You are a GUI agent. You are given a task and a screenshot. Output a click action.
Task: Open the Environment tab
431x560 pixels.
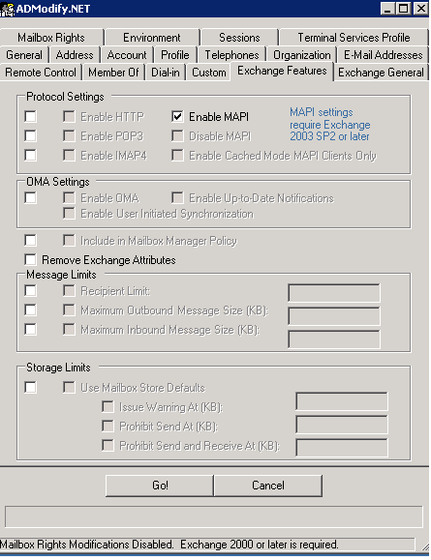pyautogui.click(x=152, y=38)
